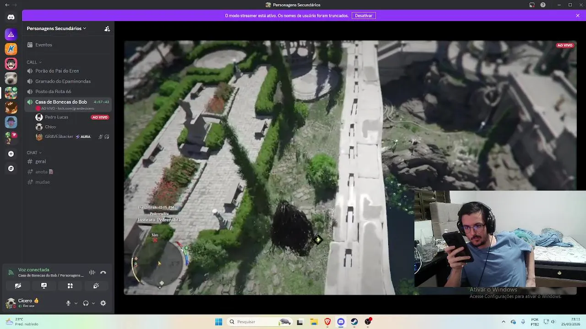The height and width of the screenshot is (329, 586).
Task: Click Chico in the voice channel list
Action: click(x=50, y=127)
